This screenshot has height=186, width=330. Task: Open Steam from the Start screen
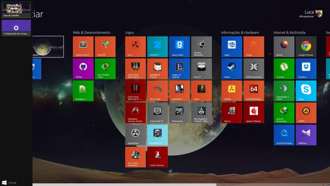coord(232,69)
